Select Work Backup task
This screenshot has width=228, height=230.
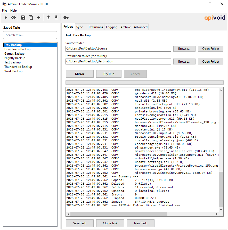(30, 71)
